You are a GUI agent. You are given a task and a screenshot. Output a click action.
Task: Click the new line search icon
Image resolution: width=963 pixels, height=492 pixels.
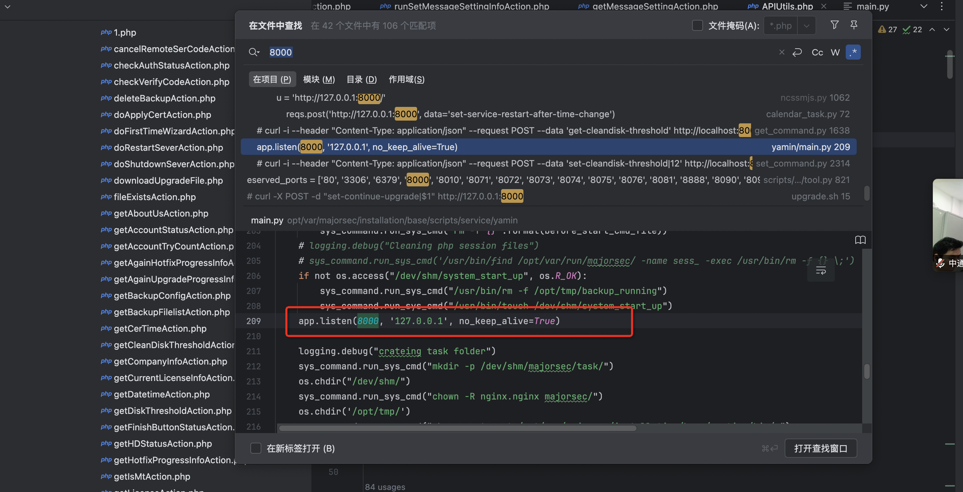pos(797,52)
